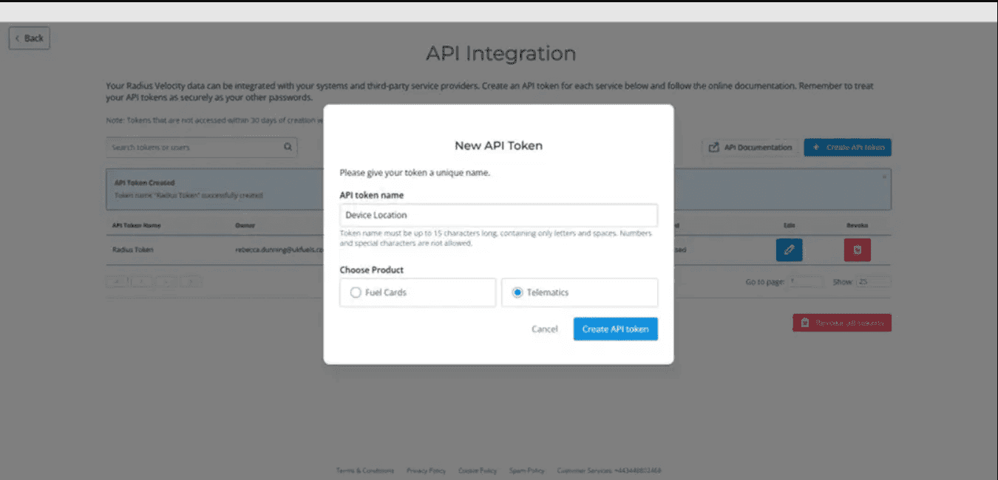This screenshot has width=998, height=480.
Task: Select the Telematics radio button
Action: coord(517,292)
